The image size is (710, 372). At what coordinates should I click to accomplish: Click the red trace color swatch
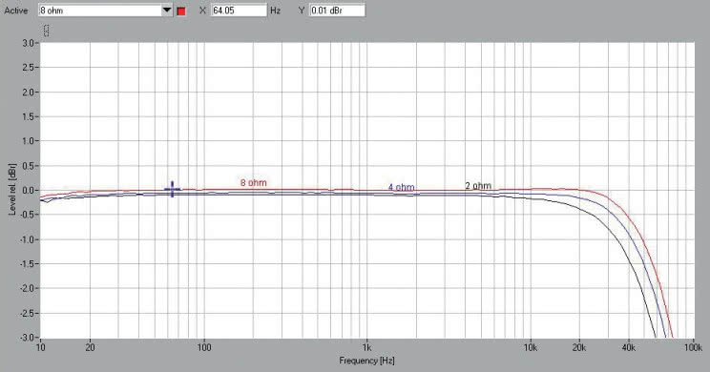(x=181, y=11)
